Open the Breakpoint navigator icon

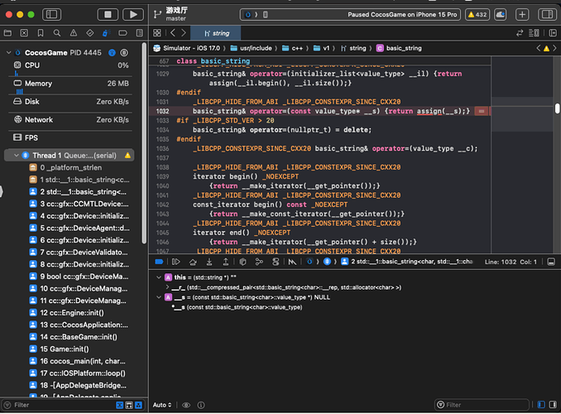(122, 33)
